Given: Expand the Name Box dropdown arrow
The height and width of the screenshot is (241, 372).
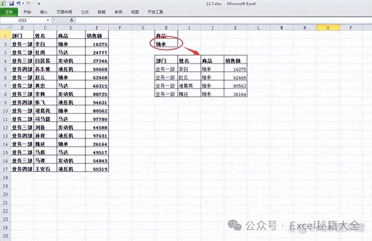Looking at the screenshot, I should click(x=48, y=20).
